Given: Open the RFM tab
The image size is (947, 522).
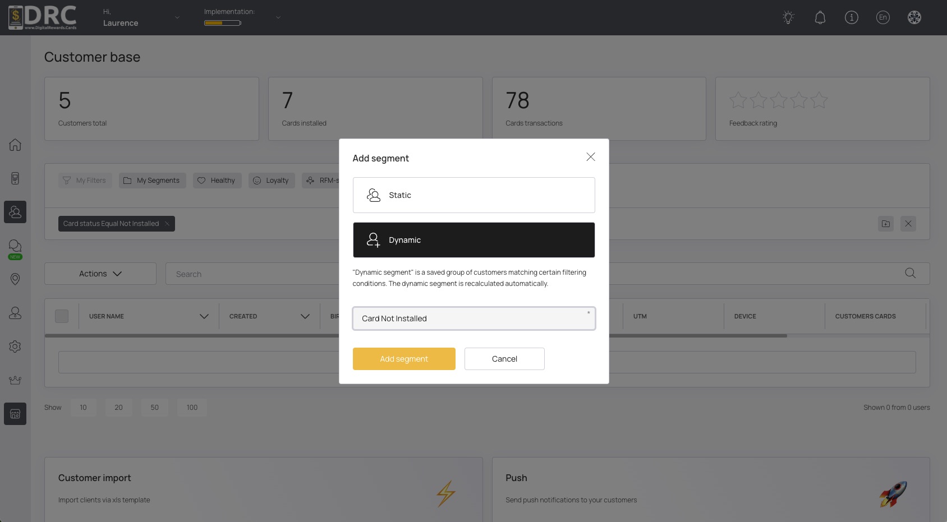Looking at the screenshot, I should click(321, 181).
